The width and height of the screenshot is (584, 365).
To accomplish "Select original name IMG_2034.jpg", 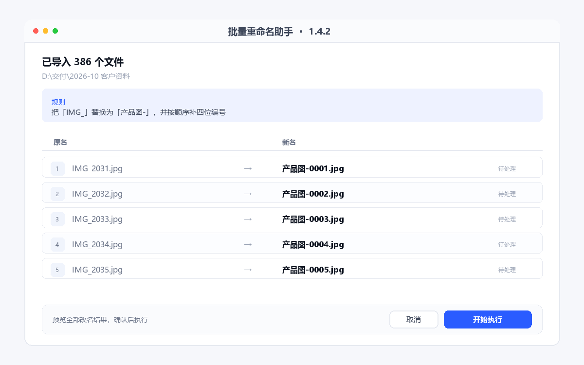I will point(97,245).
